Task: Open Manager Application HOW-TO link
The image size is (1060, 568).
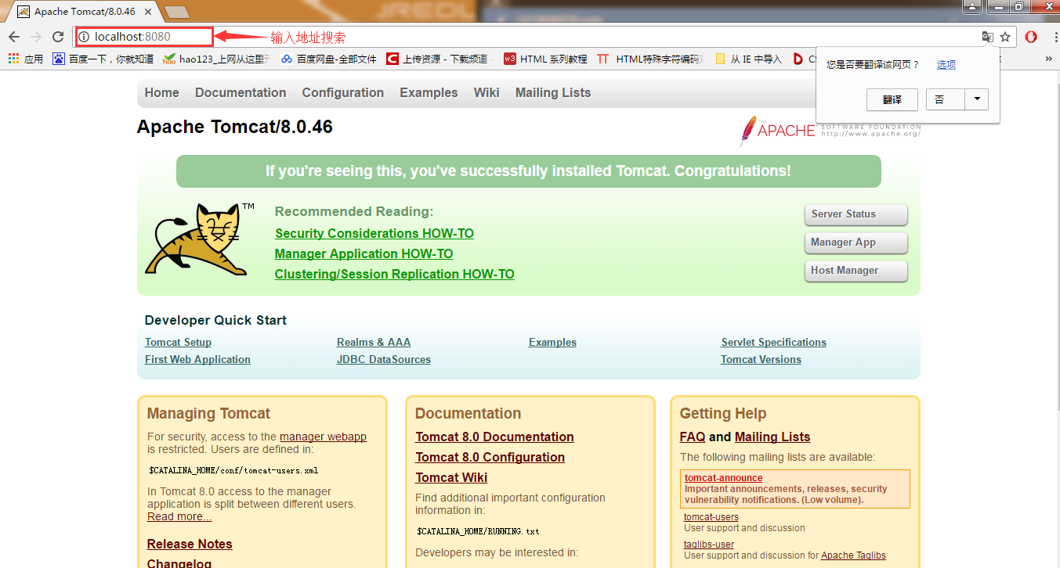Action: pos(364,253)
